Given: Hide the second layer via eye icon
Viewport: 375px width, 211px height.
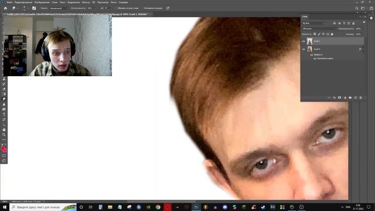Looking at the screenshot, I should (x=304, y=49).
